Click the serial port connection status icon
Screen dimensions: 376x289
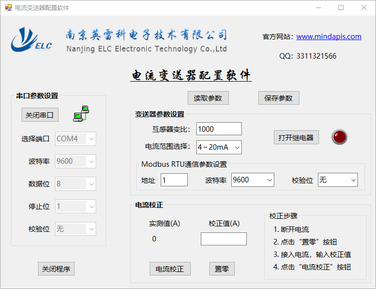(x=81, y=114)
